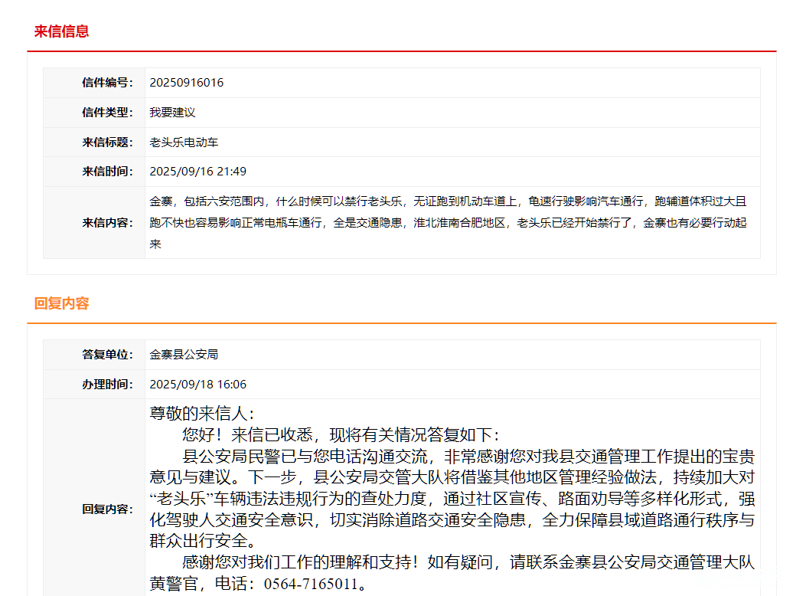Screen dimensions: 793x596
Task: Select the letter number 20250916016
Action: pos(186,83)
